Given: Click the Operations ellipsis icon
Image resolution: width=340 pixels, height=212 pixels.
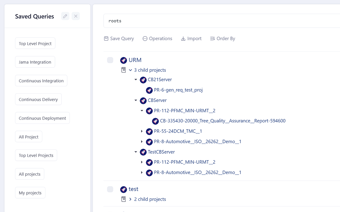Looking at the screenshot, I should [145, 38].
